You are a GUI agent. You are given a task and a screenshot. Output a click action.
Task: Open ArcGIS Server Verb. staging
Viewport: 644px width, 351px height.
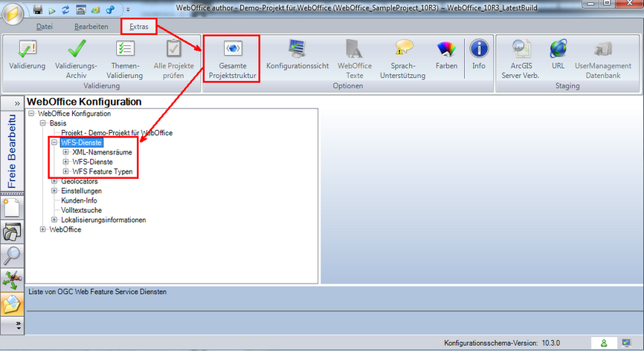click(521, 59)
